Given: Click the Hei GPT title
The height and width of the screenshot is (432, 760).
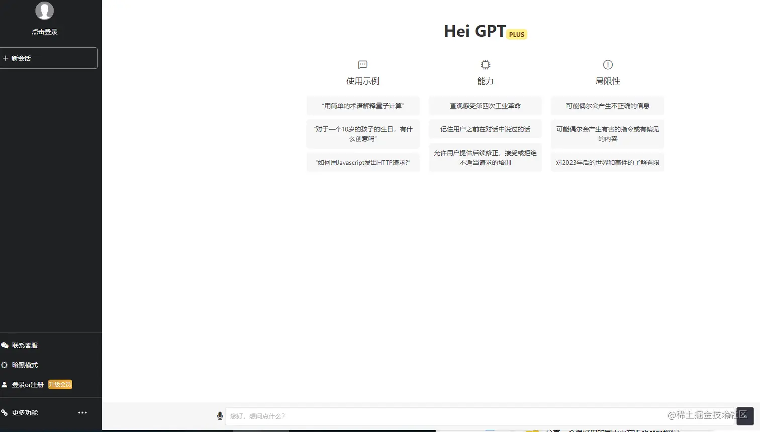Looking at the screenshot, I should point(474,31).
